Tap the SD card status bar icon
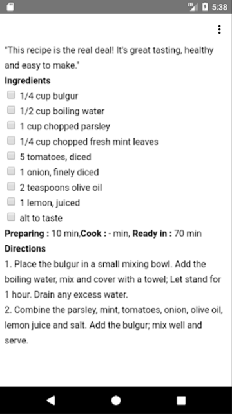The height and width of the screenshot is (414, 232). pyautogui.click(x=10, y=6)
